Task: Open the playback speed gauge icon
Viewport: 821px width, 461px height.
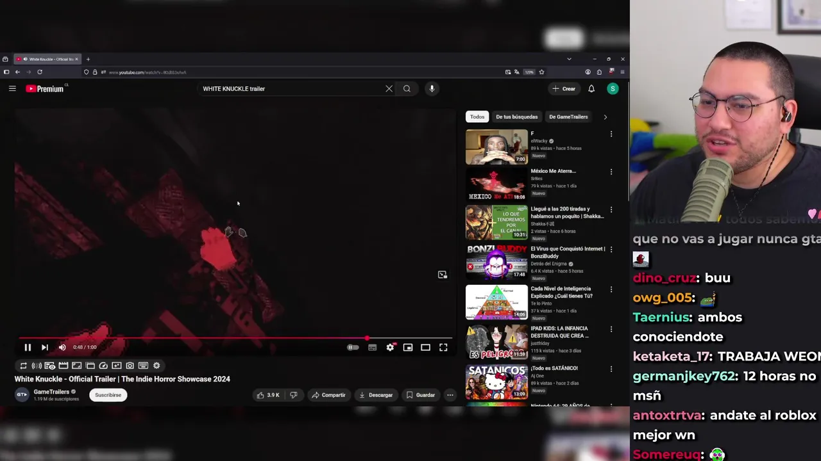Action: (103, 366)
